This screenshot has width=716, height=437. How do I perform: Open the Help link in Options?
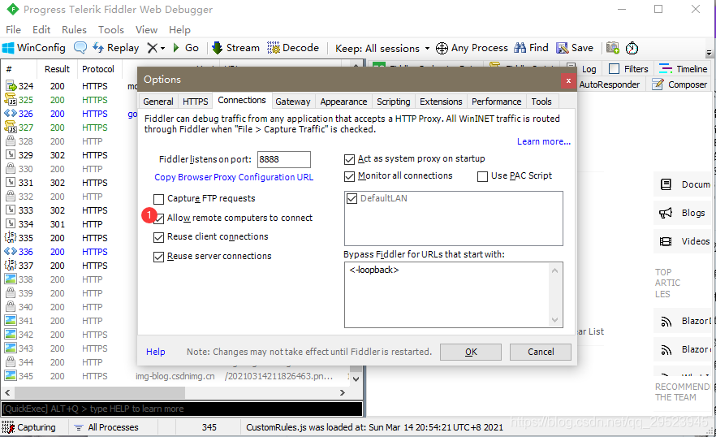(156, 352)
